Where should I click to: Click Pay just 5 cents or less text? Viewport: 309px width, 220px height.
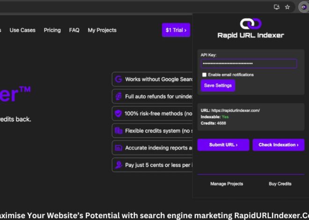[159, 165]
